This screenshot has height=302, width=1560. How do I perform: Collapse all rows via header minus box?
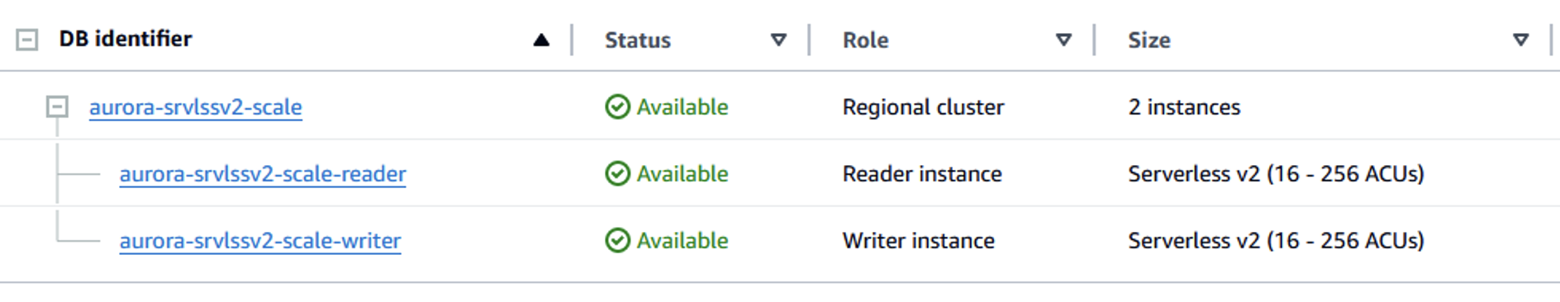tap(27, 40)
